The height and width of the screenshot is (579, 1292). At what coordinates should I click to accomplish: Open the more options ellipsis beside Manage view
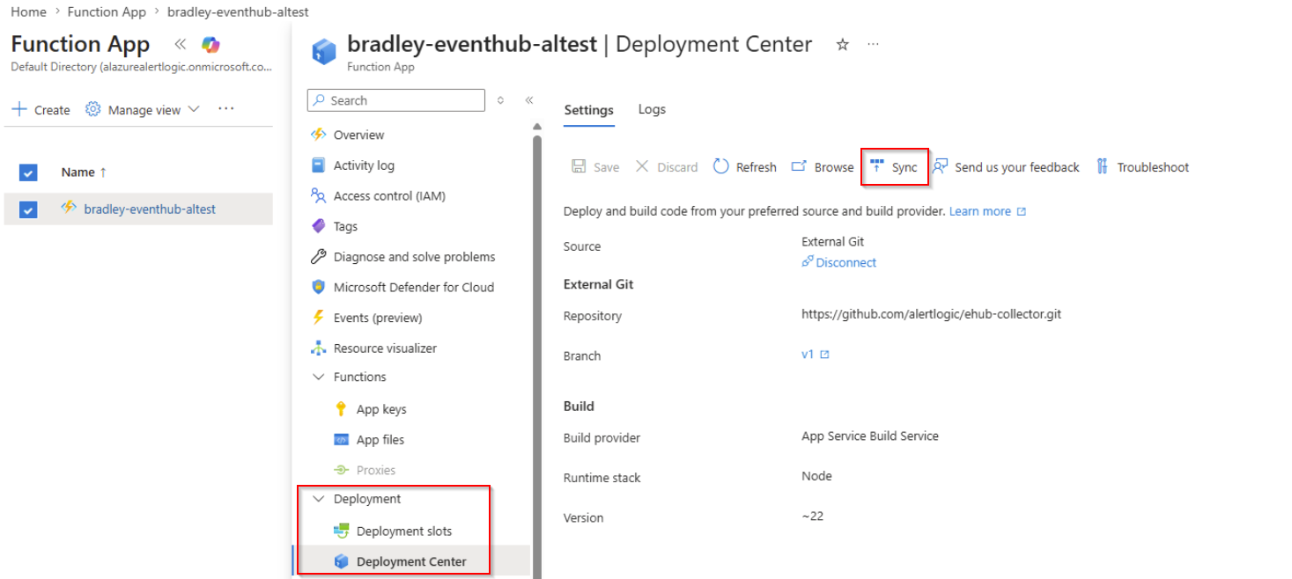[x=226, y=109]
